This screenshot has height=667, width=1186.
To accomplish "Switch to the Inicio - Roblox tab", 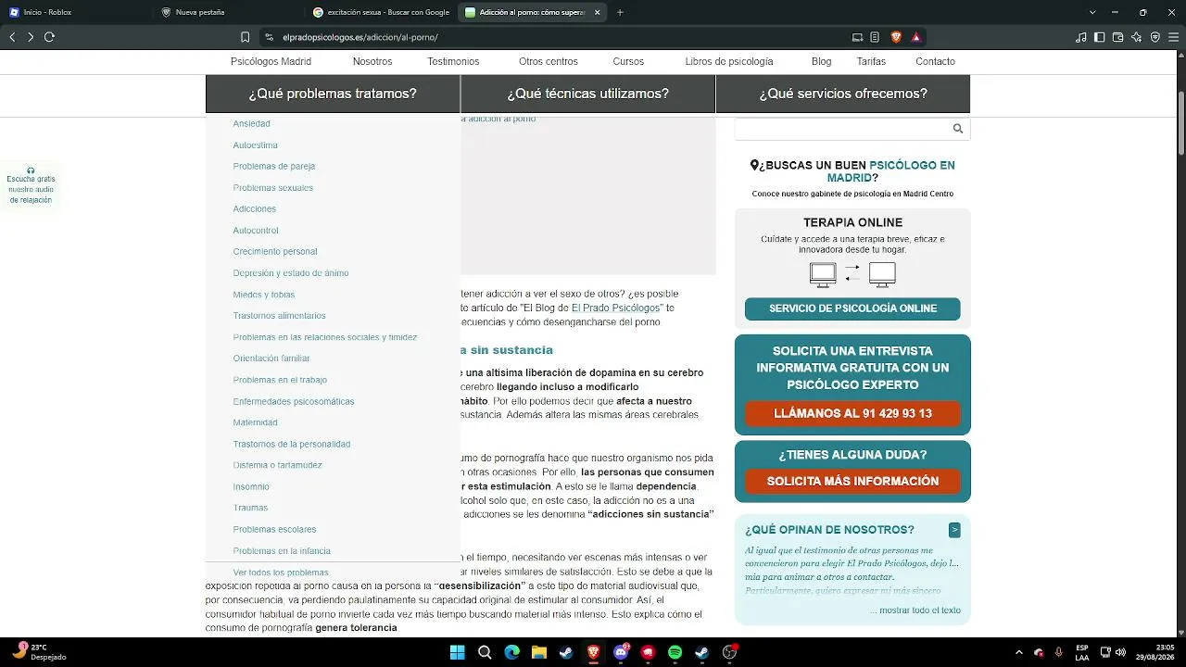I will click(74, 12).
